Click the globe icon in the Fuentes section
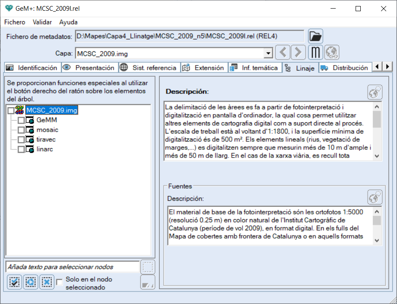Screen dimensions: 397x304 click(375, 198)
